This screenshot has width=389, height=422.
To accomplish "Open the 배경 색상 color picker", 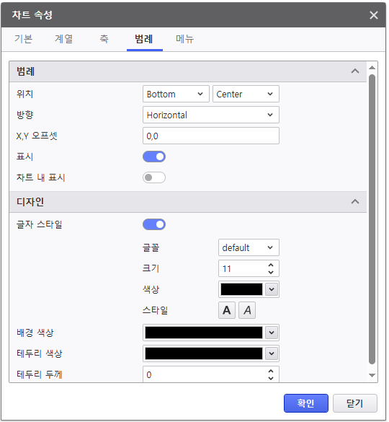I will point(211,333).
